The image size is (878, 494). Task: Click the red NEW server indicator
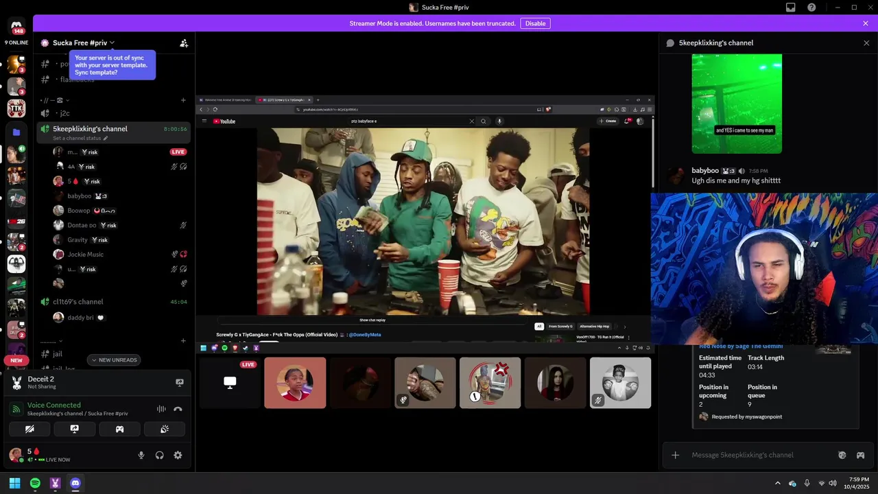(16, 360)
